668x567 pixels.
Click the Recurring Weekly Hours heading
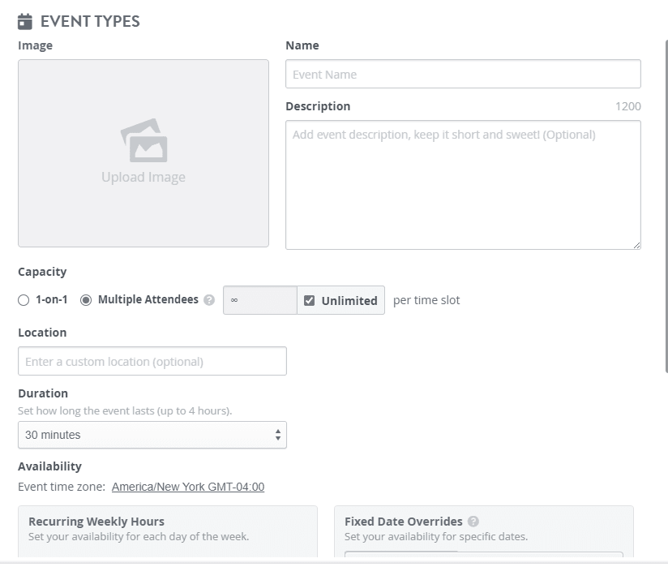[96, 522]
